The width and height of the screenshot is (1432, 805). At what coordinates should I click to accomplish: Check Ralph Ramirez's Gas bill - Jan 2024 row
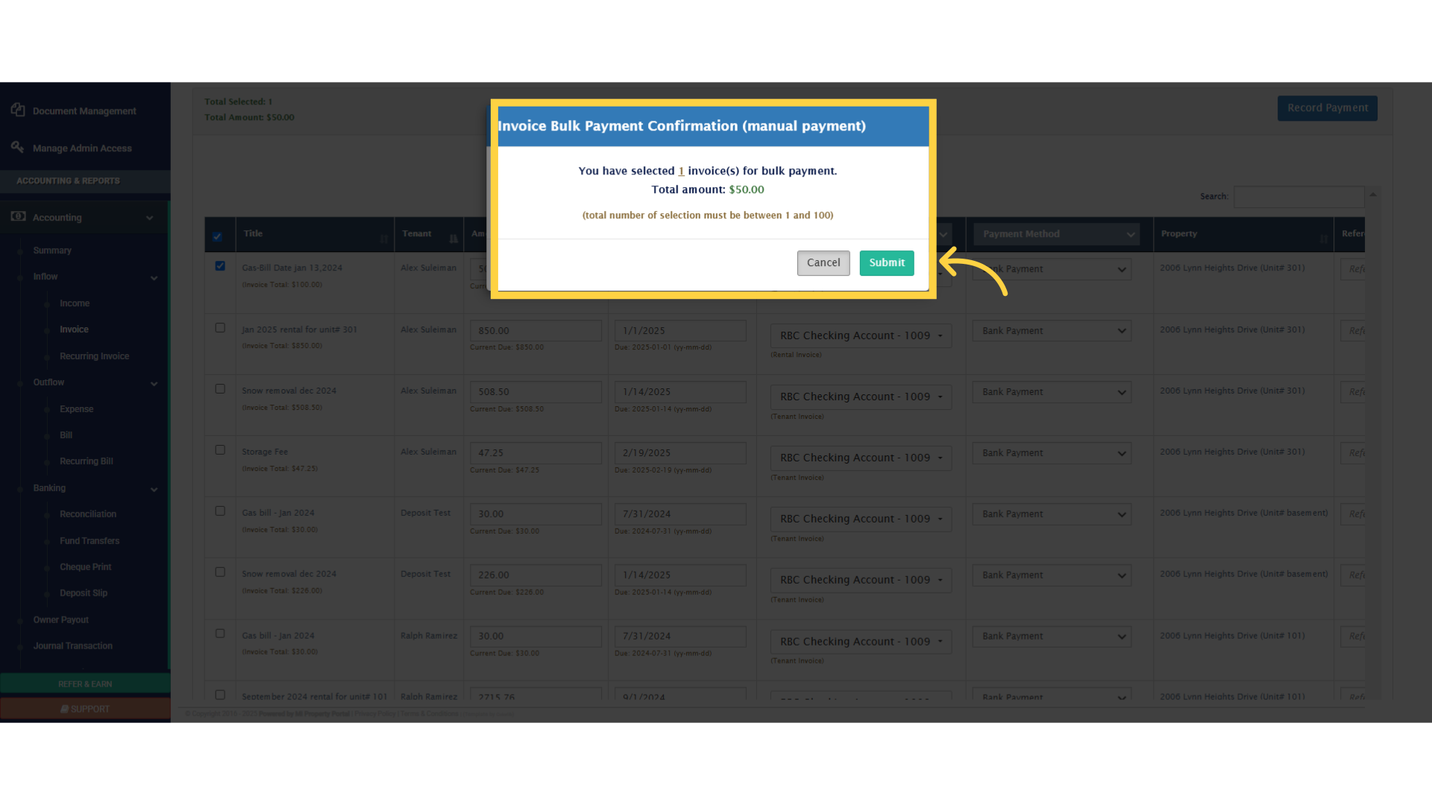pyautogui.click(x=220, y=634)
